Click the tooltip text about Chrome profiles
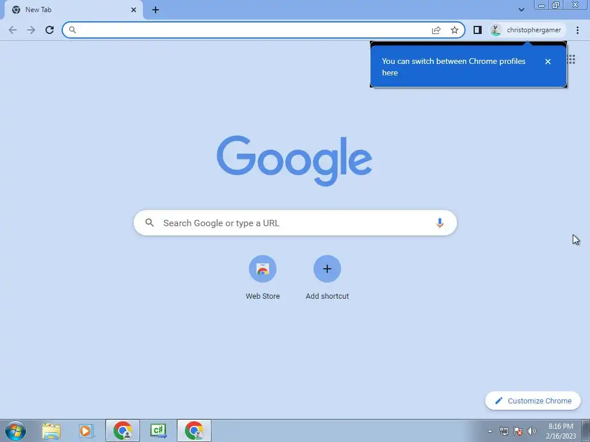Viewport: 590px width, 442px height. [x=453, y=67]
